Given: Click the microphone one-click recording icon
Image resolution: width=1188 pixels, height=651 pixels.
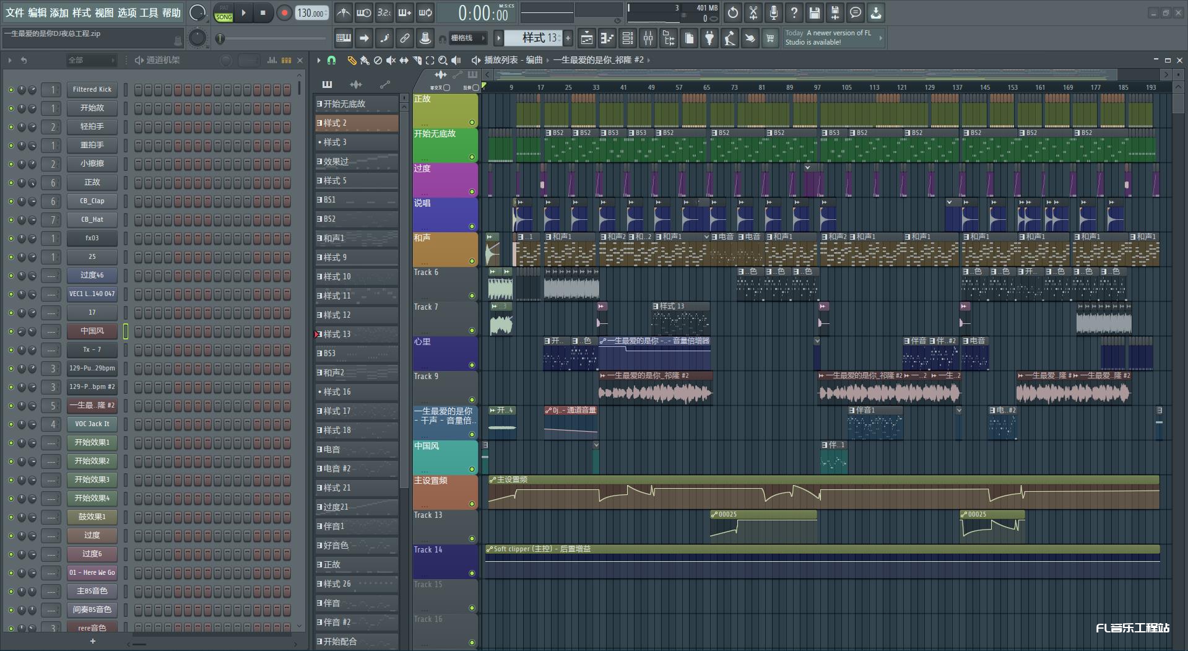Looking at the screenshot, I should point(773,12).
